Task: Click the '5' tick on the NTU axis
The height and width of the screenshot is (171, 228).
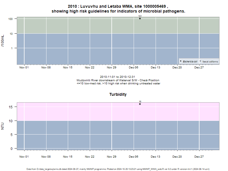Action: click(x=11, y=135)
